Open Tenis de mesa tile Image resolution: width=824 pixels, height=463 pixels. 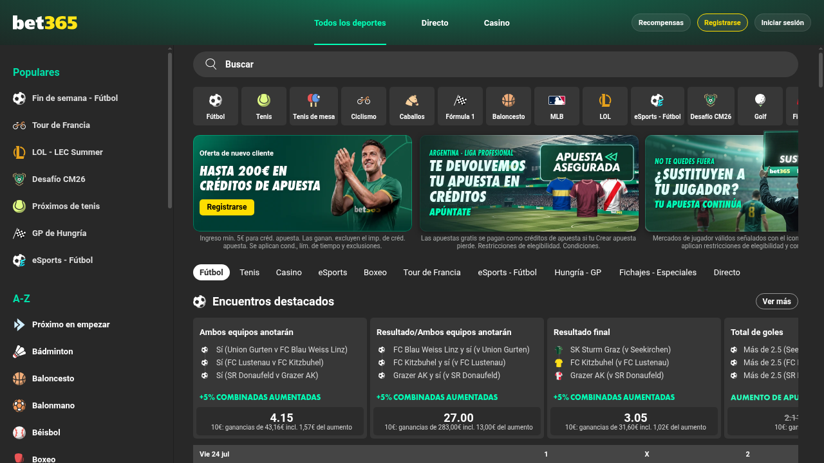(x=314, y=106)
